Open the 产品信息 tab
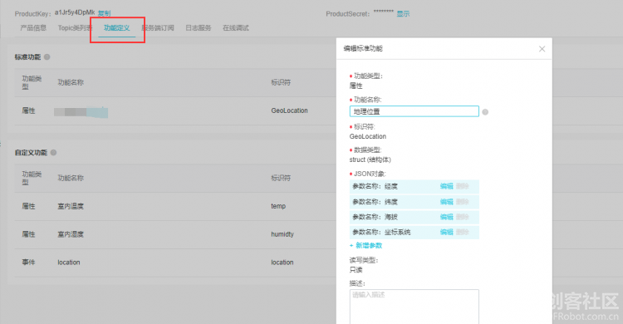This screenshot has height=324, width=623. pyautogui.click(x=33, y=27)
